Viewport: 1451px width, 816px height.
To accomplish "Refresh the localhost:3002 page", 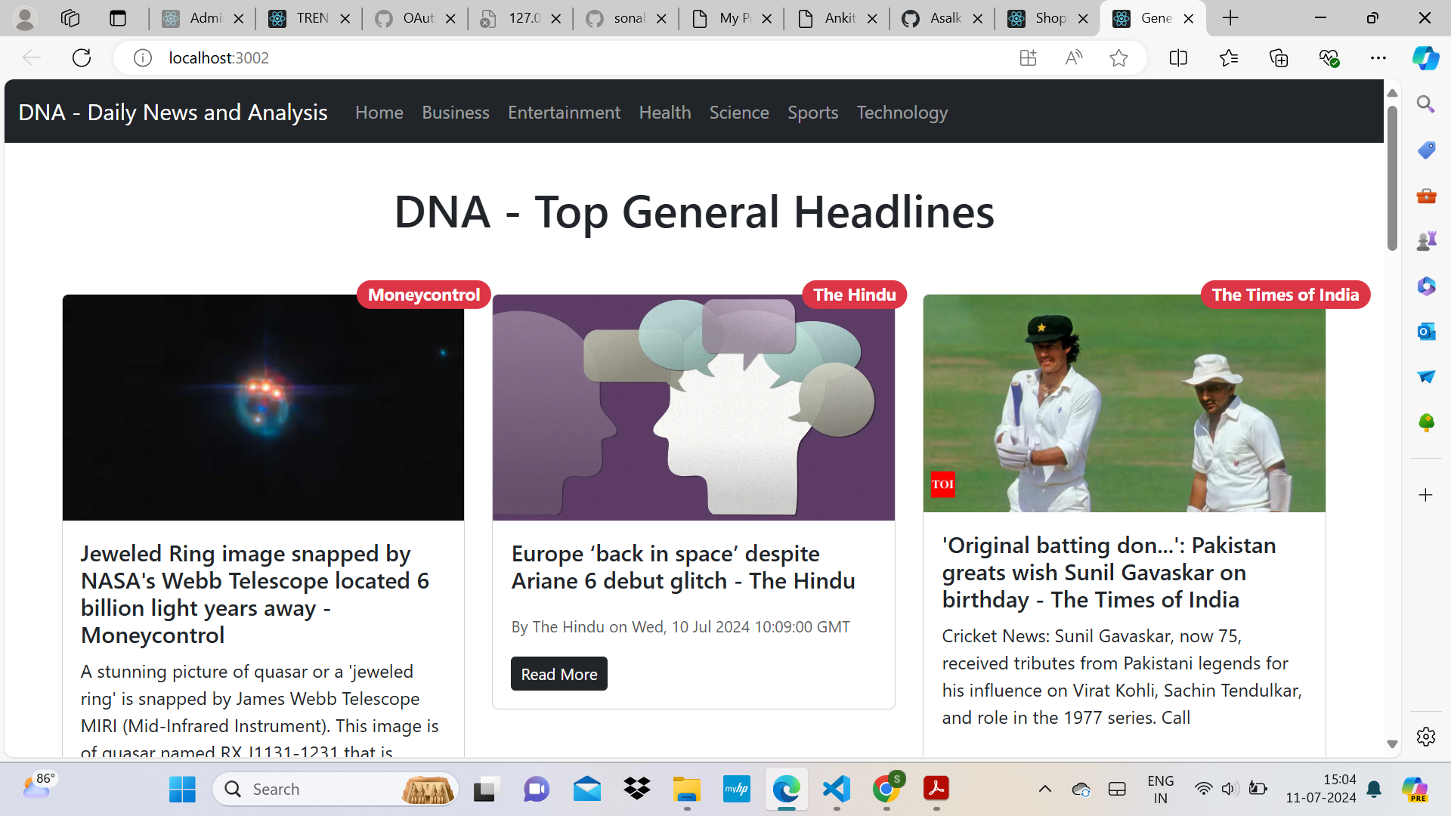I will click(x=82, y=57).
